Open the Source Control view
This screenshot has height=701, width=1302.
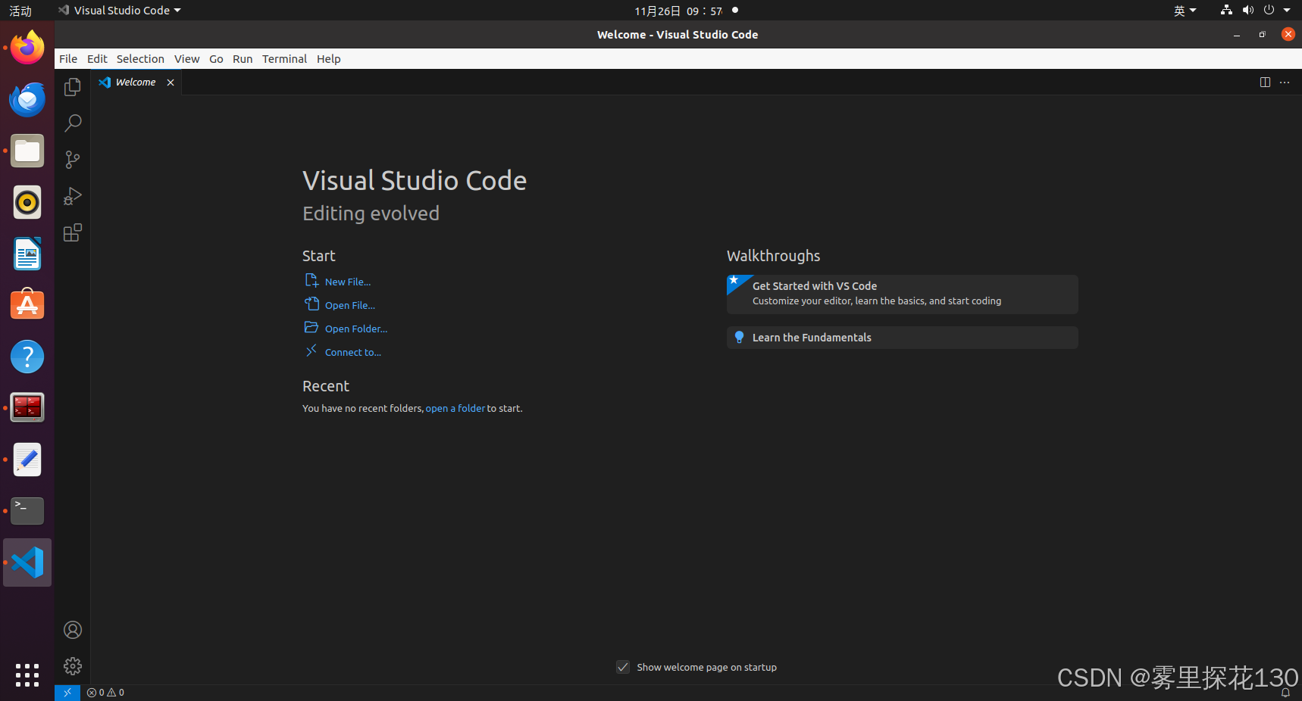tap(72, 160)
